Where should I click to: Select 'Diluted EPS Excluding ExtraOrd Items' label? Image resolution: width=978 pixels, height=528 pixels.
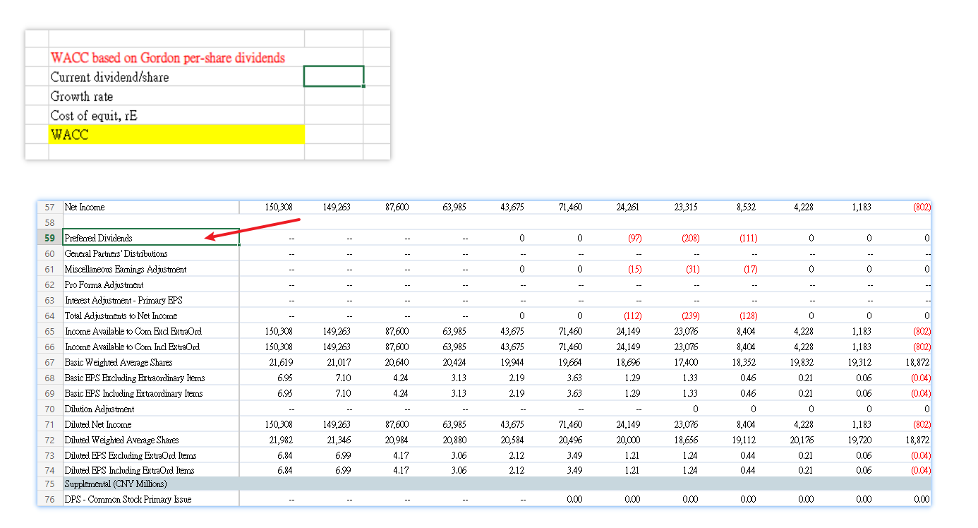coord(131,455)
